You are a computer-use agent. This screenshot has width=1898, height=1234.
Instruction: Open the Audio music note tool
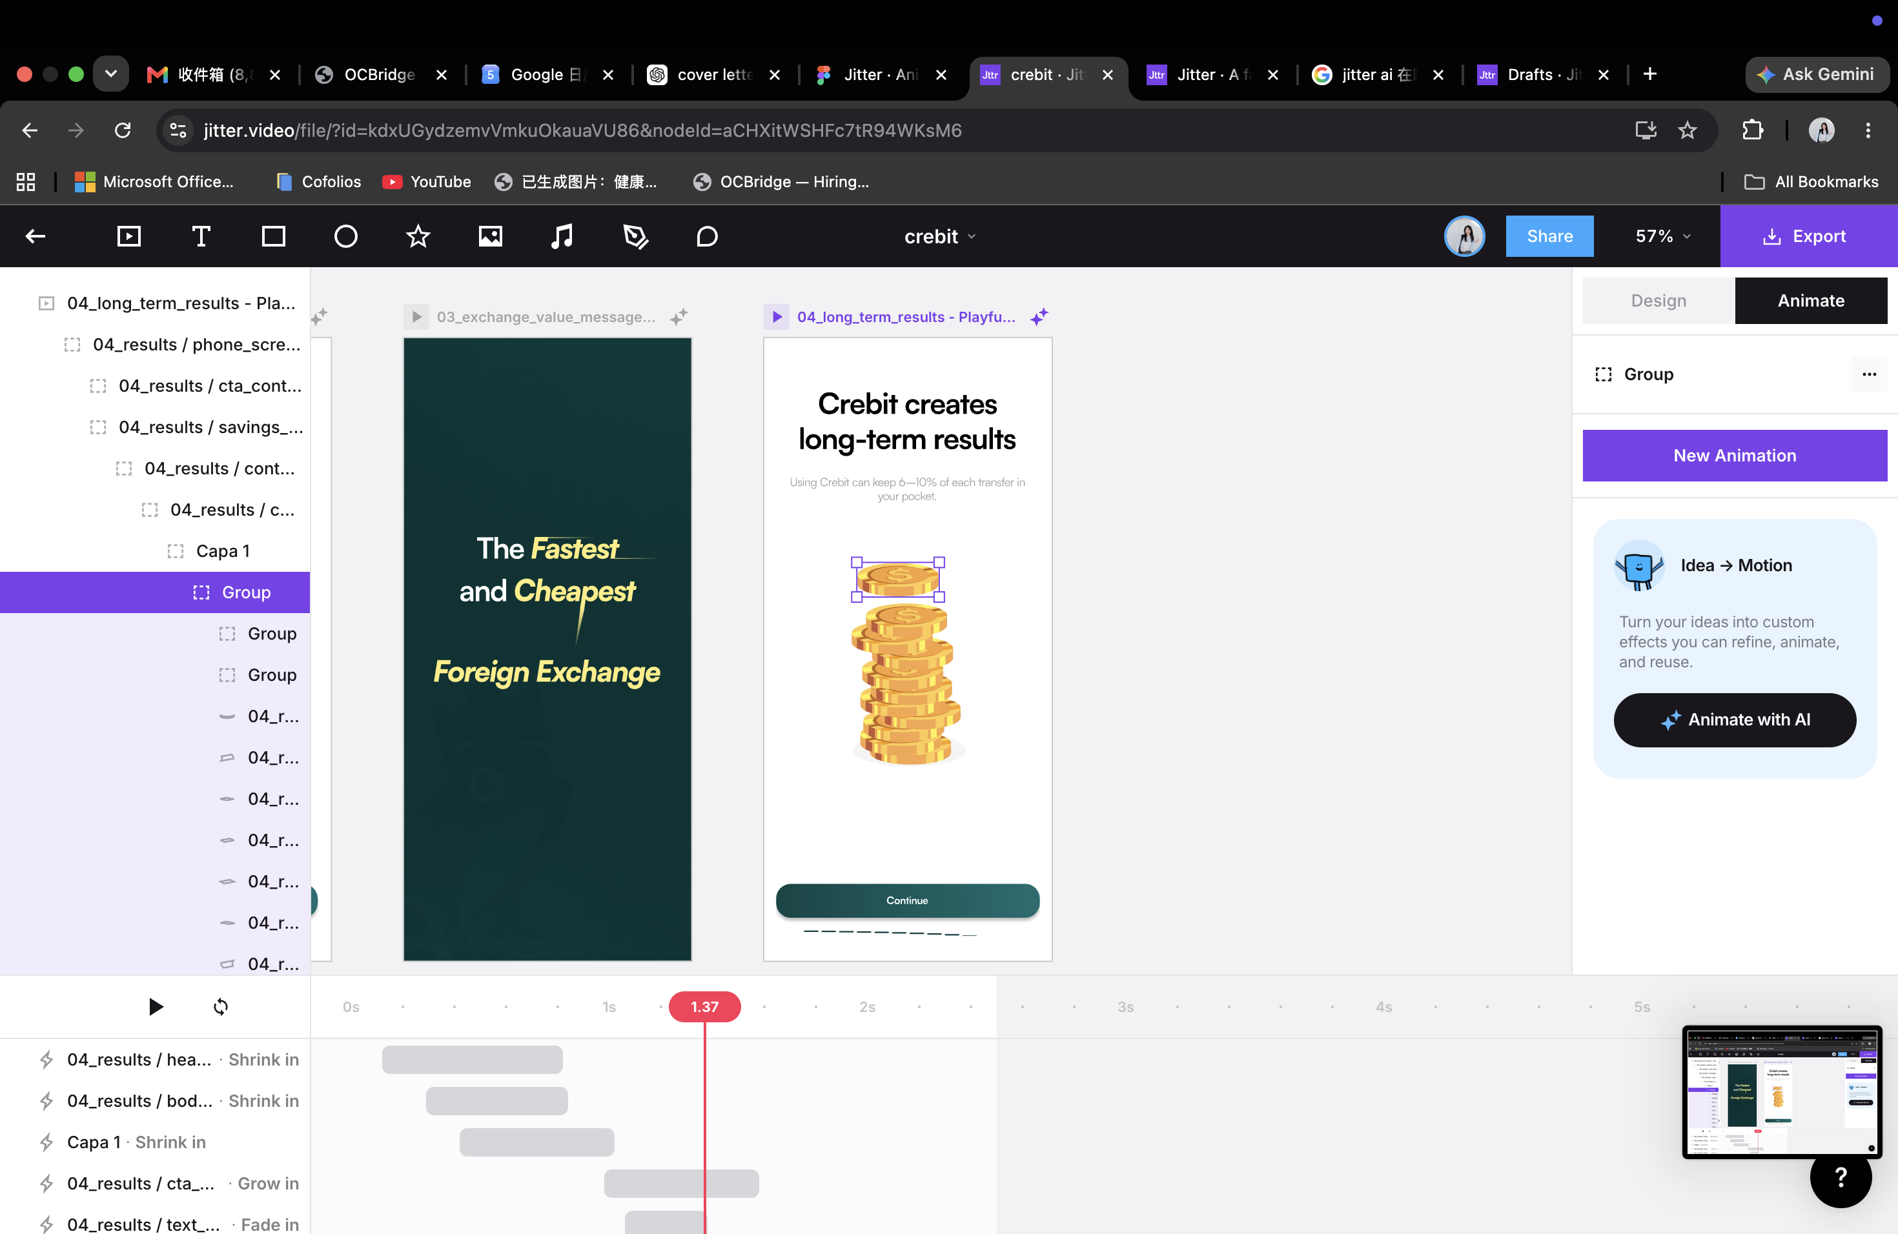(x=562, y=236)
